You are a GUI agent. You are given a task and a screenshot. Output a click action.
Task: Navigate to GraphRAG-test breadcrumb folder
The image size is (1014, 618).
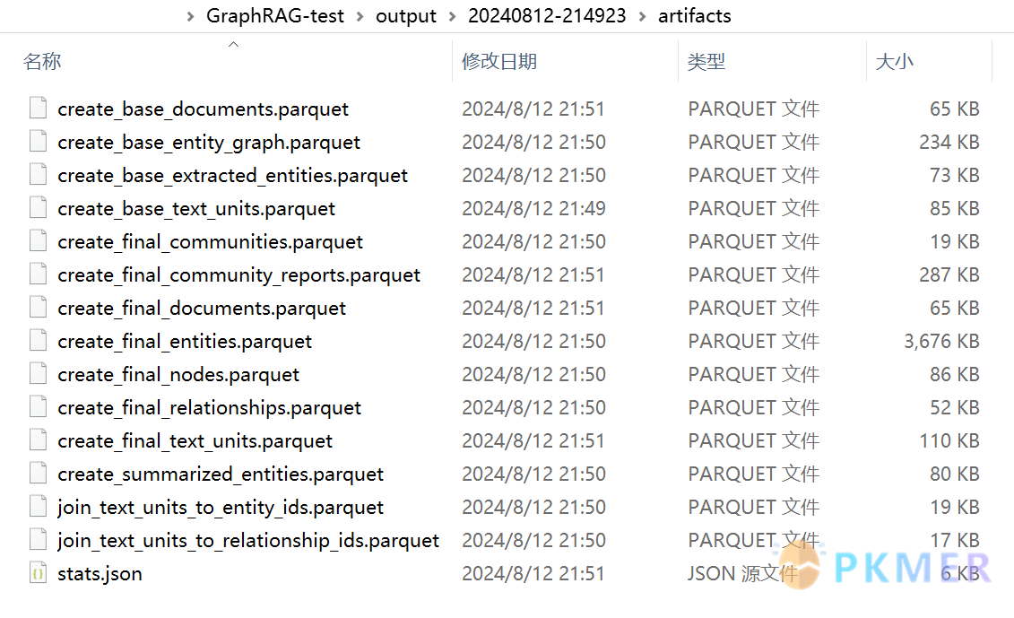coord(275,15)
